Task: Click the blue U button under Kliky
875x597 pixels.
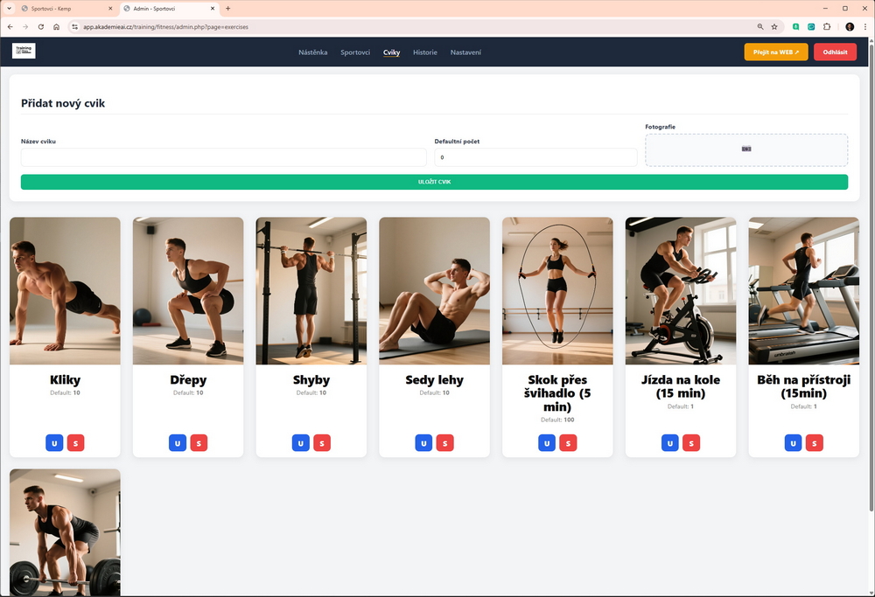Action: 54,443
